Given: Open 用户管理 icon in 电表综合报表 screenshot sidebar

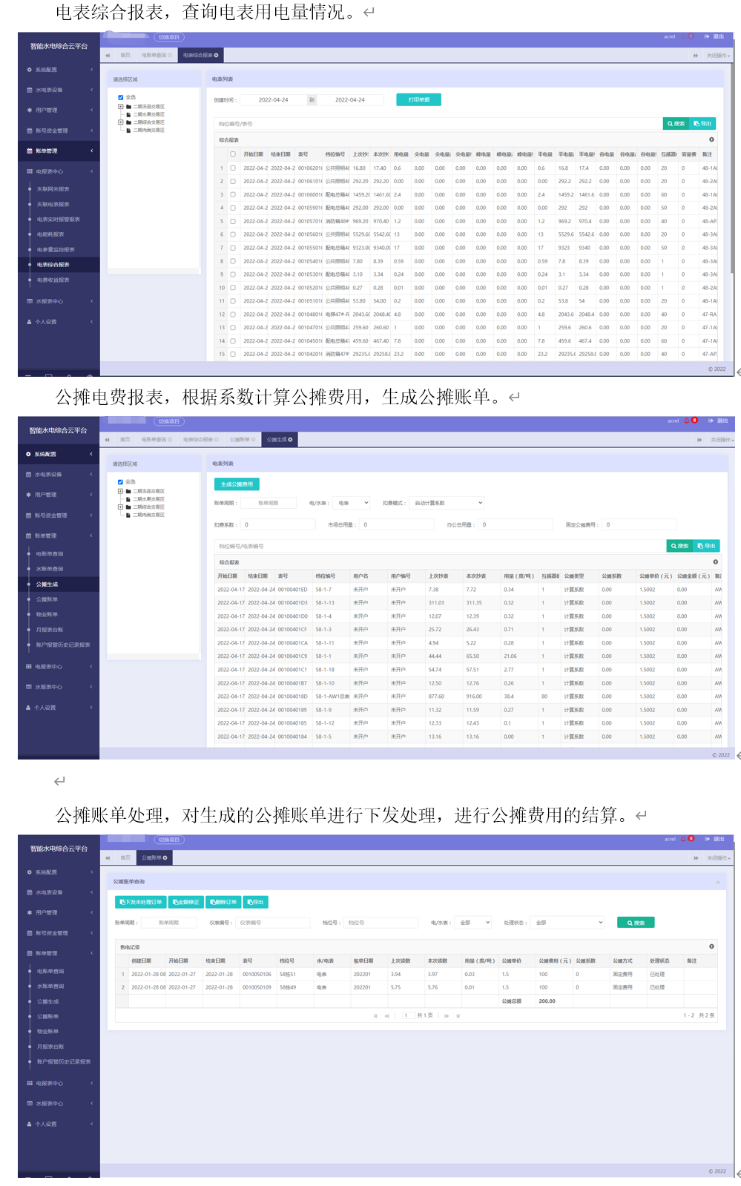Looking at the screenshot, I should coord(29,110).
